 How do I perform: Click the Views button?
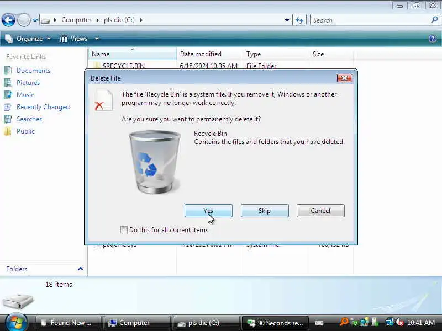coord(74,39)
